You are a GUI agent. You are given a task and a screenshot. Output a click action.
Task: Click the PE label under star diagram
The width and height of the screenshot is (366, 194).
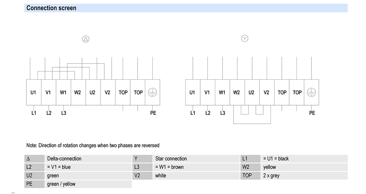[312, 113]
